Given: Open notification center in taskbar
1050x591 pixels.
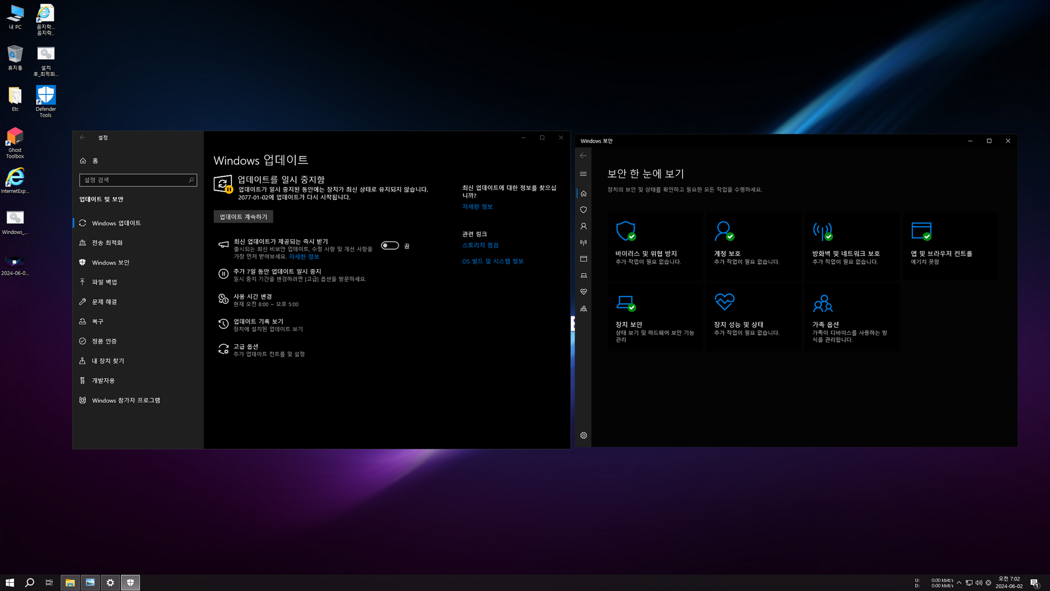Looking at the screenshot, I should tap(1035, 583).
